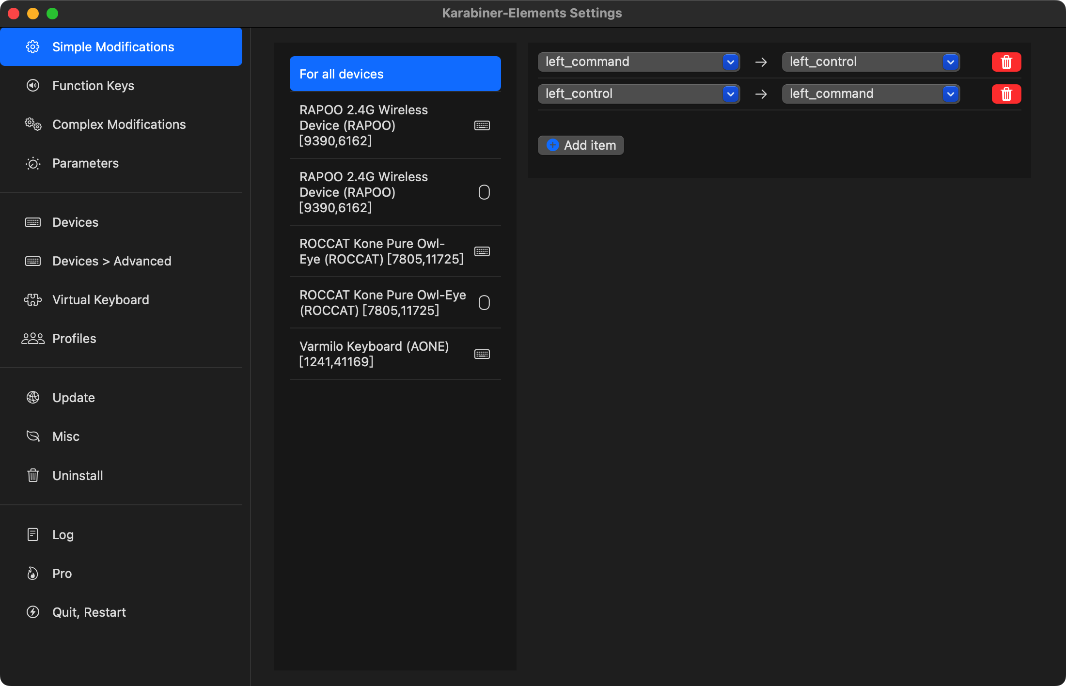Open the left_control target key dropdown
The image size is (1066, 686).
(x=871, y=62)
